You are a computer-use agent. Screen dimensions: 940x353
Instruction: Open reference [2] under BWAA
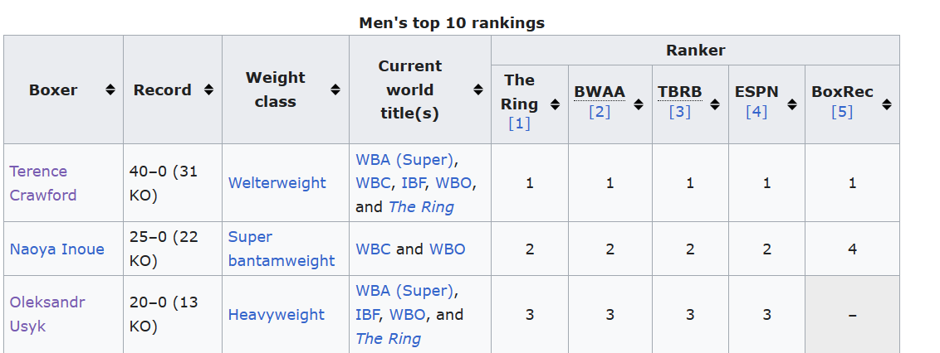600,111
